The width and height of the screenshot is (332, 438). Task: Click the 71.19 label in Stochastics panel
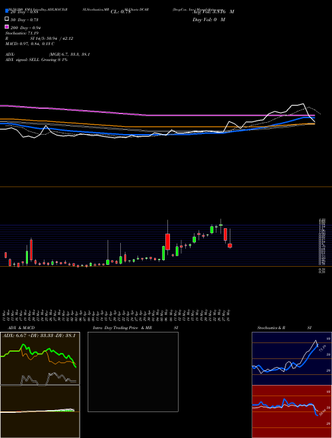point(322,349)
